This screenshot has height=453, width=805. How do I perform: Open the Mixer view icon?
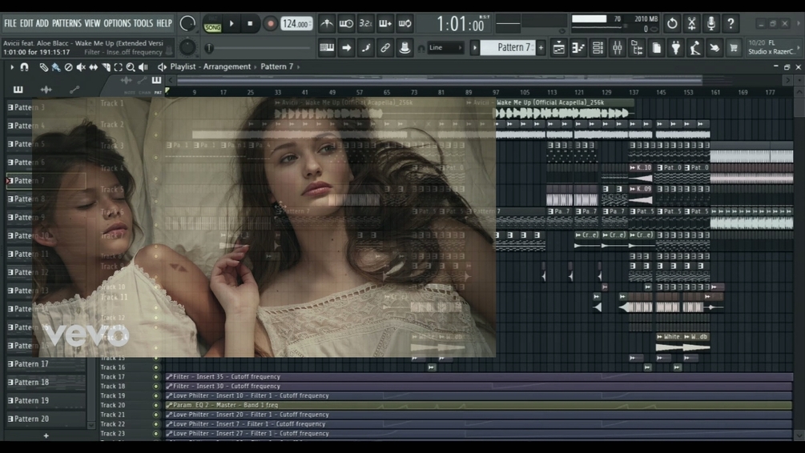[617, 48]
